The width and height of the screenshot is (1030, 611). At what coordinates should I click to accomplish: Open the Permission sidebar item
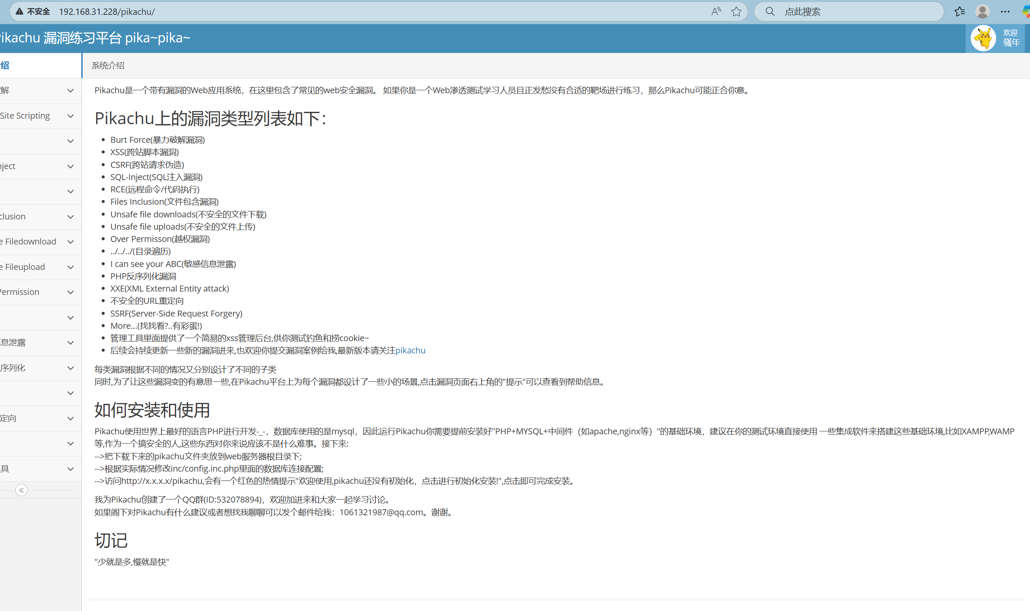tap(40, 292)
